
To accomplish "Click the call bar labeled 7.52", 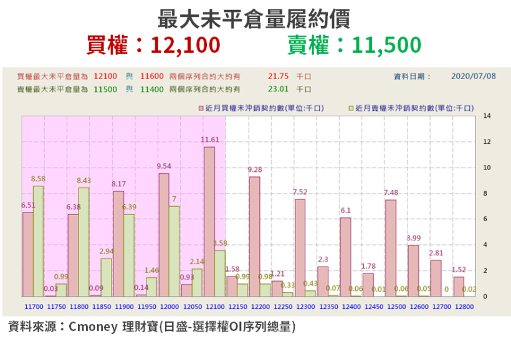I will coord(300,248).
